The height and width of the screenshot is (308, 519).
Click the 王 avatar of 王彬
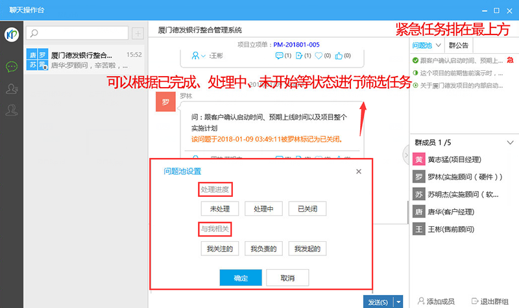[418, 229]
